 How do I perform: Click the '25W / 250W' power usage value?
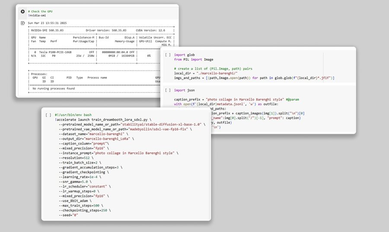coord(85,56)
